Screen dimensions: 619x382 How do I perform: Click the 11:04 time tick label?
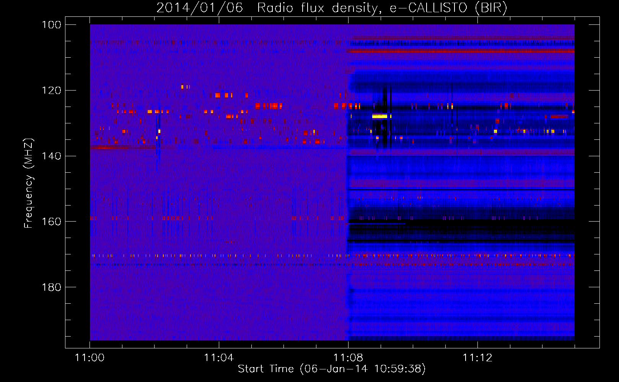[219, 358]
